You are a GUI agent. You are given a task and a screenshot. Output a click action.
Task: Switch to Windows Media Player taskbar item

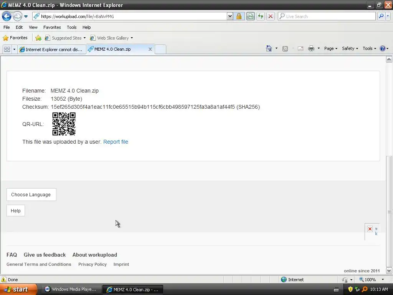pyautogui.click(x=71, y=289)
